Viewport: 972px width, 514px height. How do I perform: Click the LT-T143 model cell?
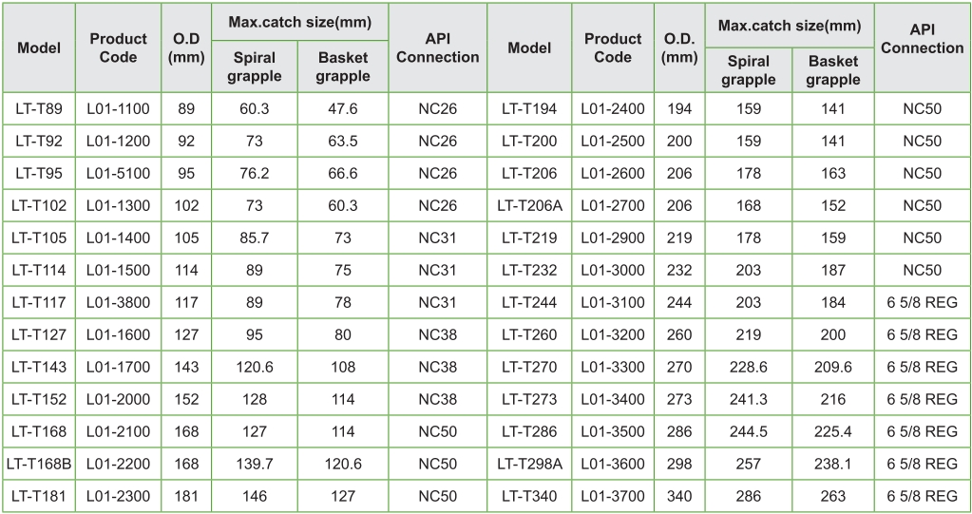coord(39,368)
